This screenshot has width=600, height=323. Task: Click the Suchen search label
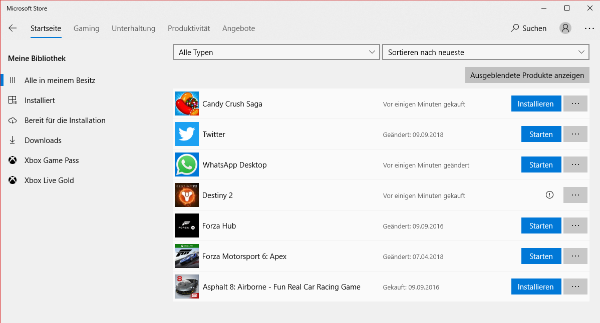pyautogui.click(x=534, y=28)
